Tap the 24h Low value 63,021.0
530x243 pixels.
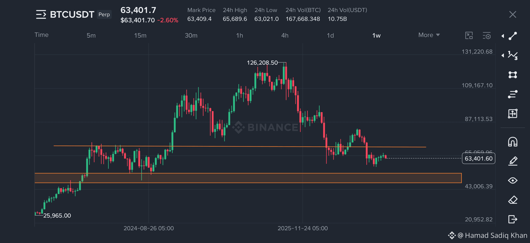[266, 19]
